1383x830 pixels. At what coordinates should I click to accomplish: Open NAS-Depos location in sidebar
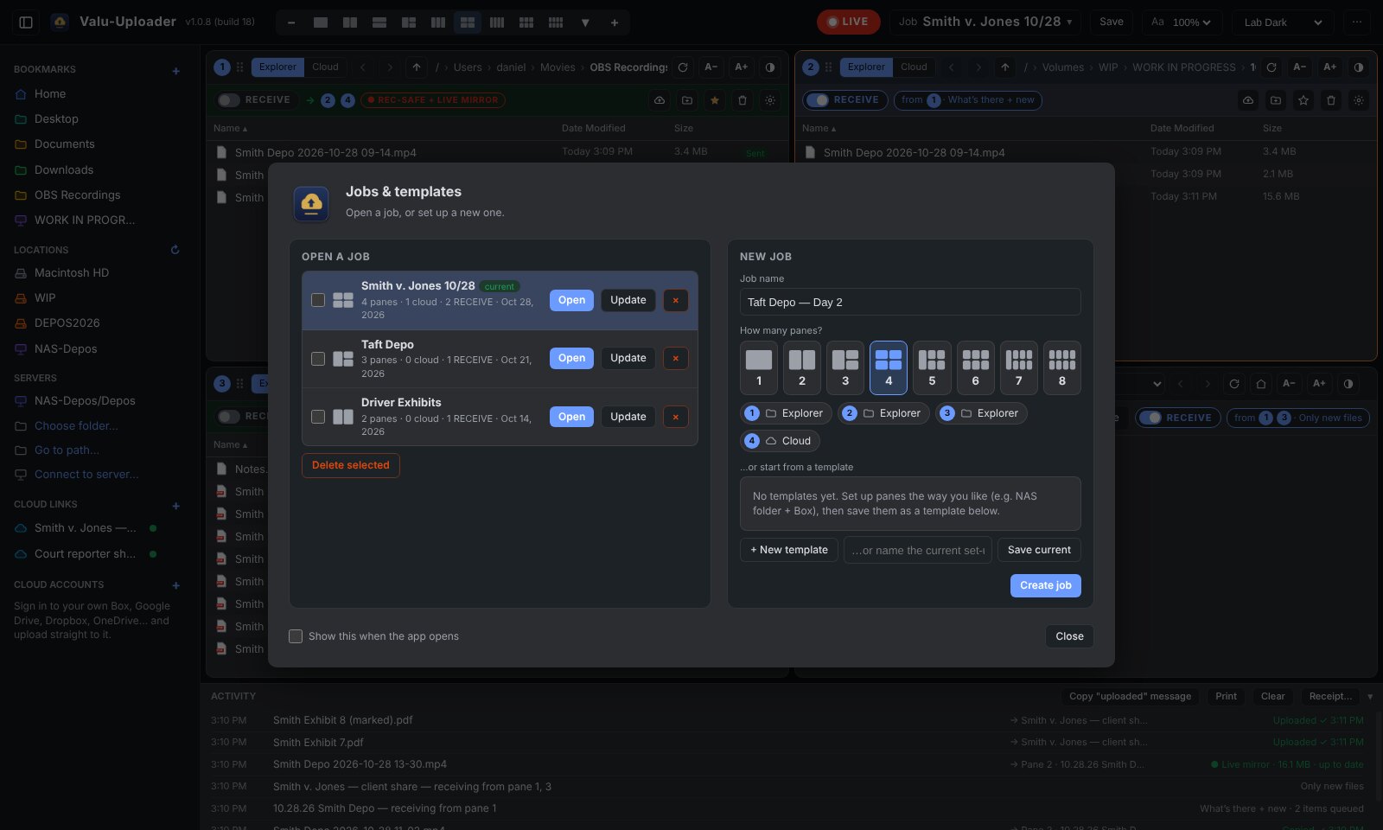66,349
